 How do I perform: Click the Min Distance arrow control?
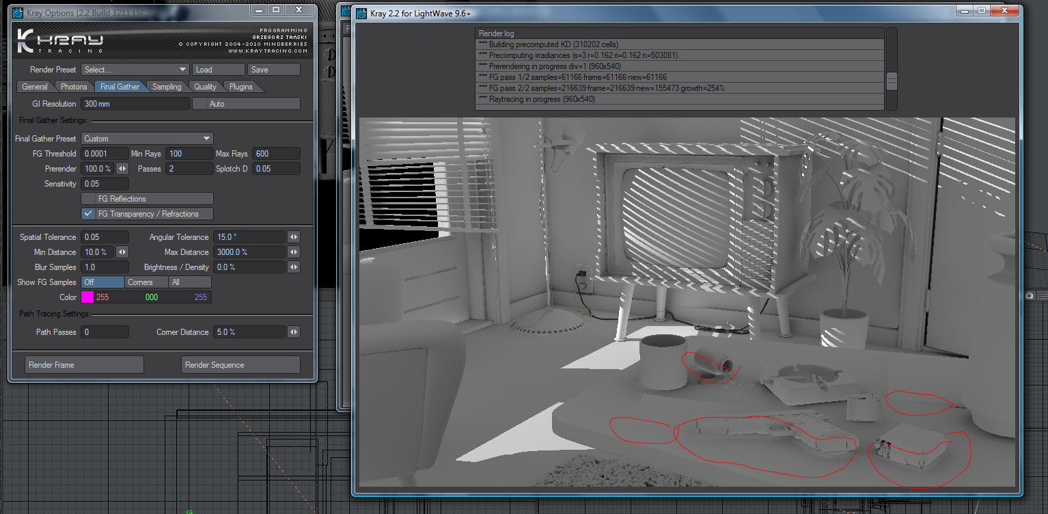click(122, 252)
